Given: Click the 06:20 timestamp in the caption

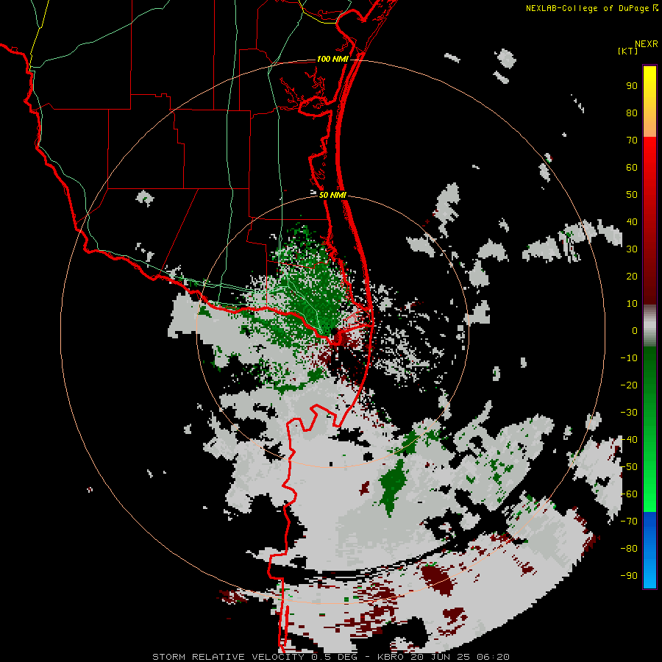Looking at the screenshot, I should (492, 657).
